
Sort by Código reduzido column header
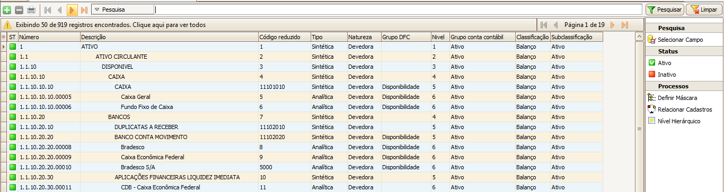[284, 37]
